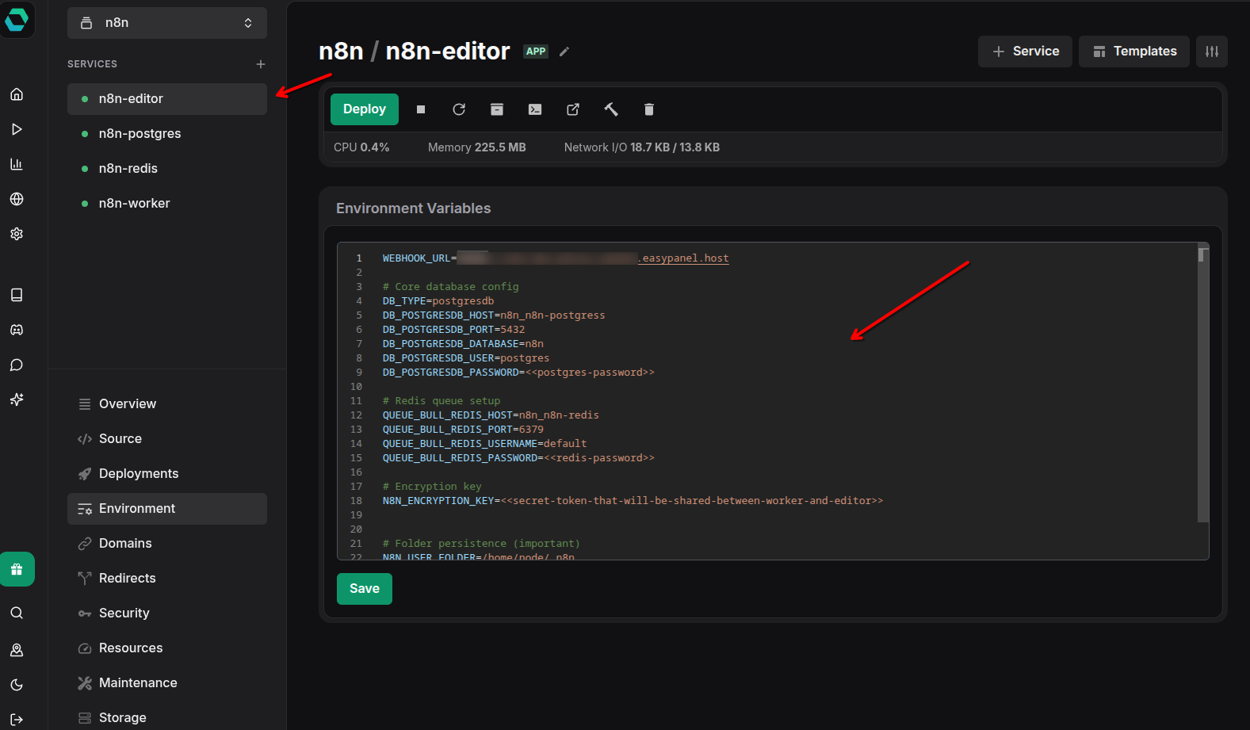Viewport: 1250px width, 730px height.
Task: Select the n8n-editor service
Action: 167,99
